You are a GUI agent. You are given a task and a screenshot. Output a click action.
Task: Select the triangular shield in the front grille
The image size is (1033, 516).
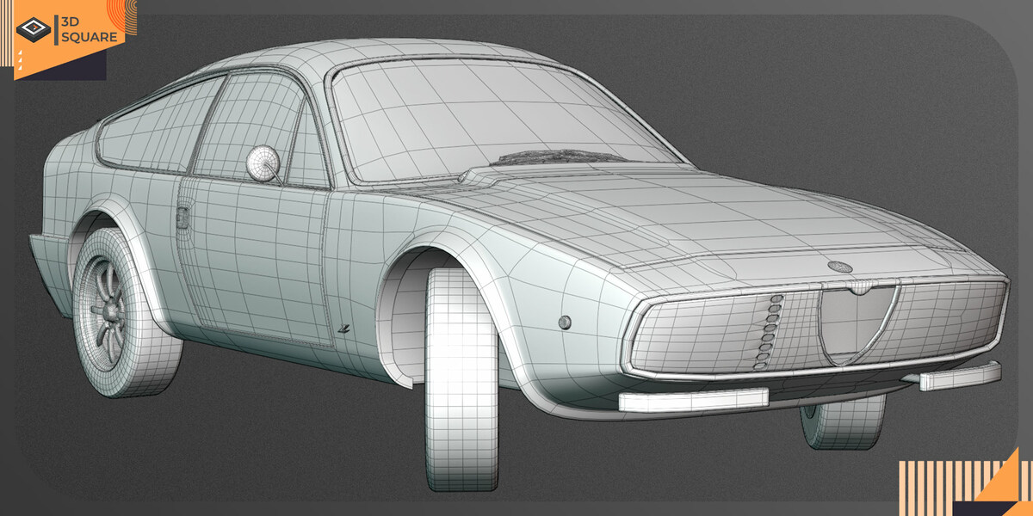[x=856, y=325]
